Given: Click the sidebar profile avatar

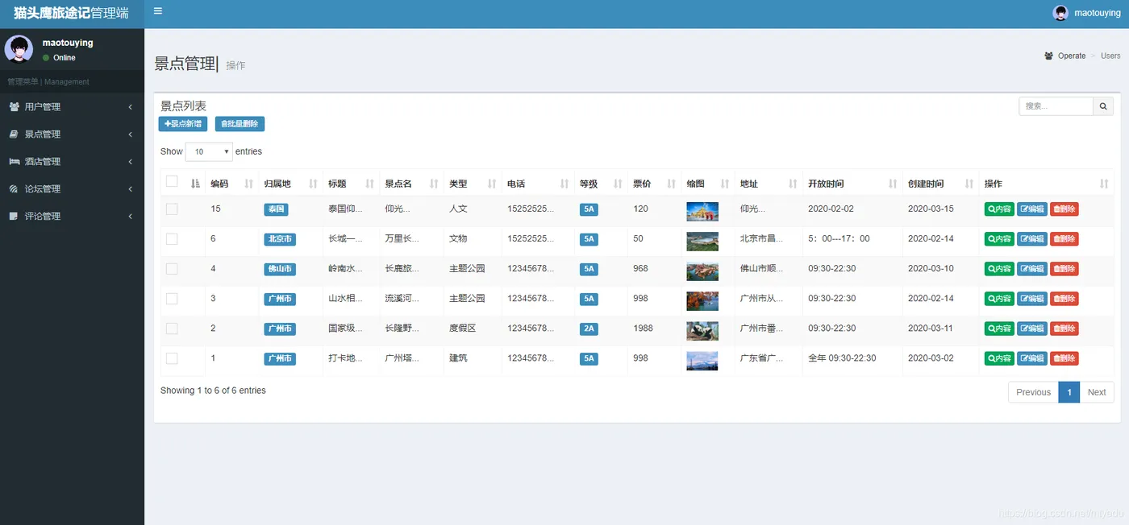Looking at the screenshot, I should click(x=19, y=49).
